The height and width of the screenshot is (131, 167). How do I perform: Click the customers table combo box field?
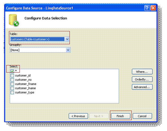tap(37, 39)
